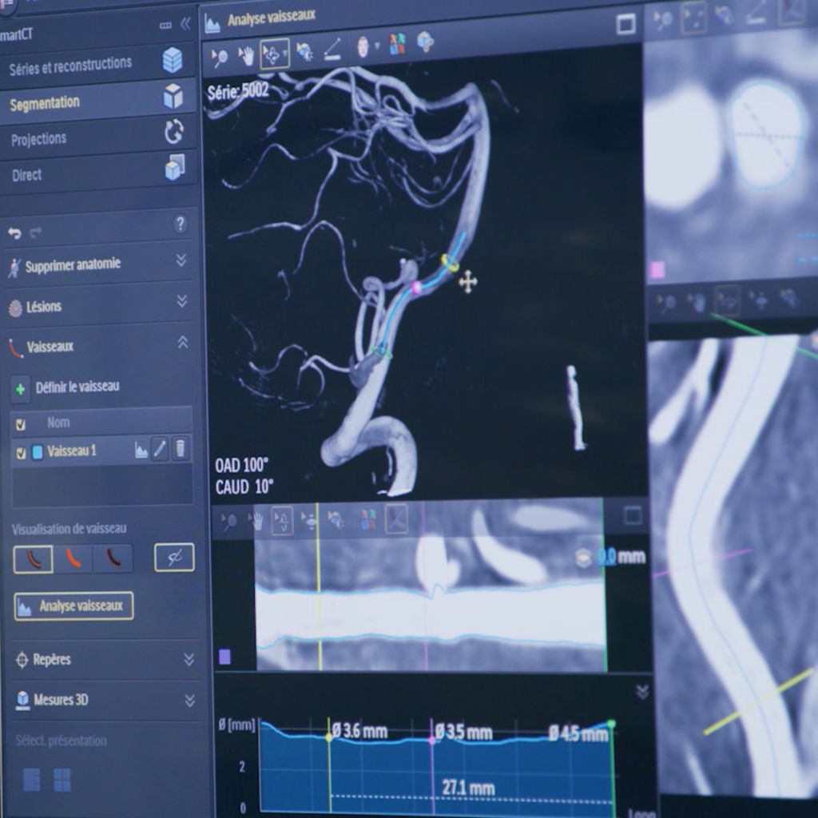818x818 pixels.
Task: Maximize the Analyse vaisseaux 3D viewport
Action: pos(625,24)
